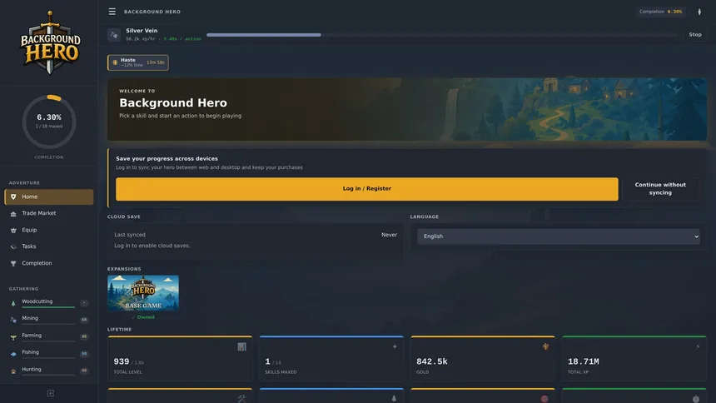716x403 pixels.
Task: Open the Completion page in sidebar
Action: point(49,263)
